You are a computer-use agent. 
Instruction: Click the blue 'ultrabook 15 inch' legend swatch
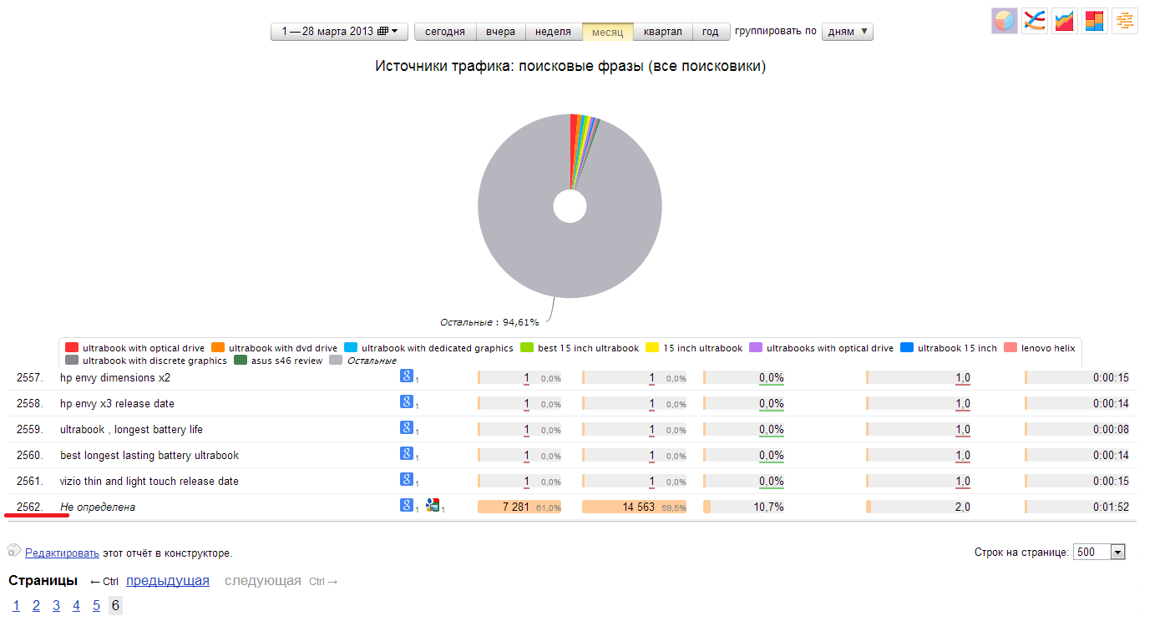(x=907, y=348)
